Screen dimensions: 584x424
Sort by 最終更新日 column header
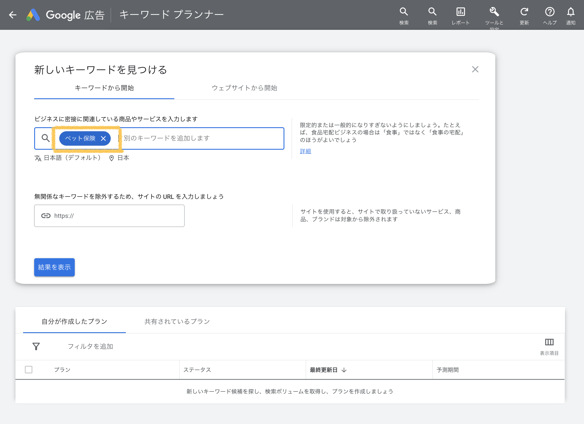coord(328,370)
